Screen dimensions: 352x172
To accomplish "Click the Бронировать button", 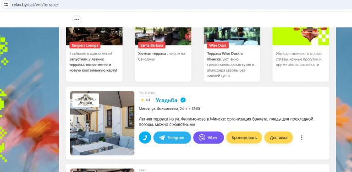I will [x=244, y=138].
